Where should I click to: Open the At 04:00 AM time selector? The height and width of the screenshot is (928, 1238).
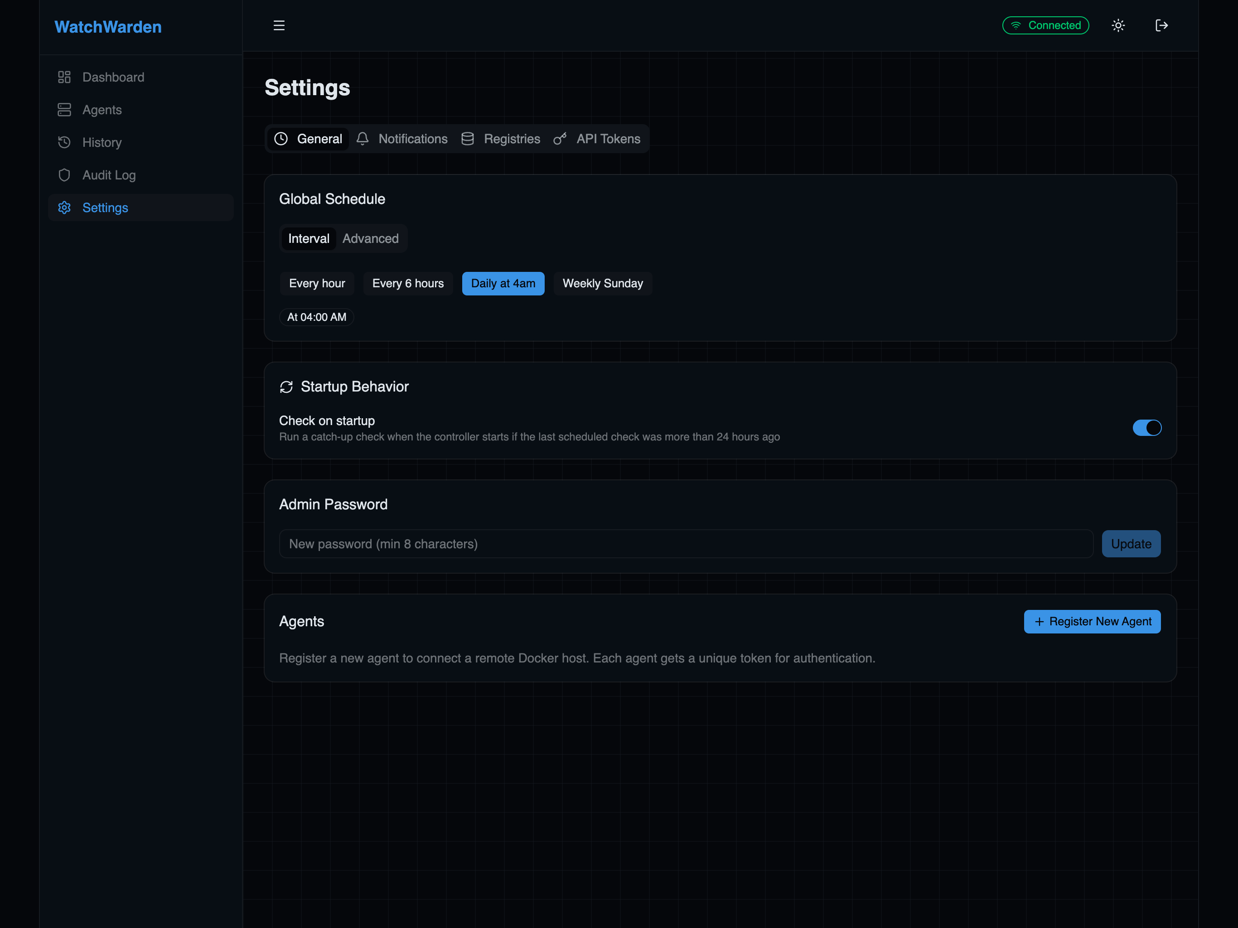point(316,317)
